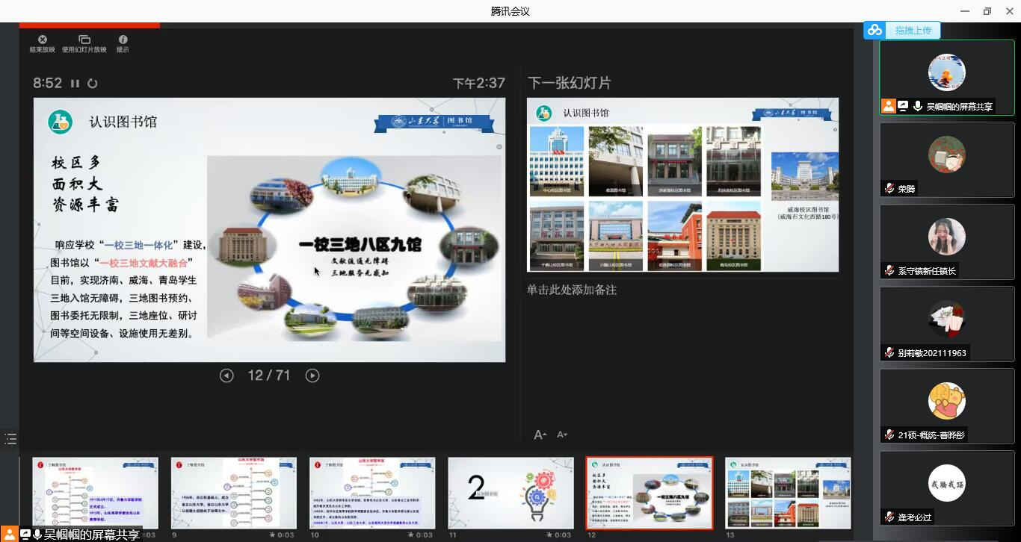Decrease notes font size
1021x542 pixels.
(x=562, y=434)
